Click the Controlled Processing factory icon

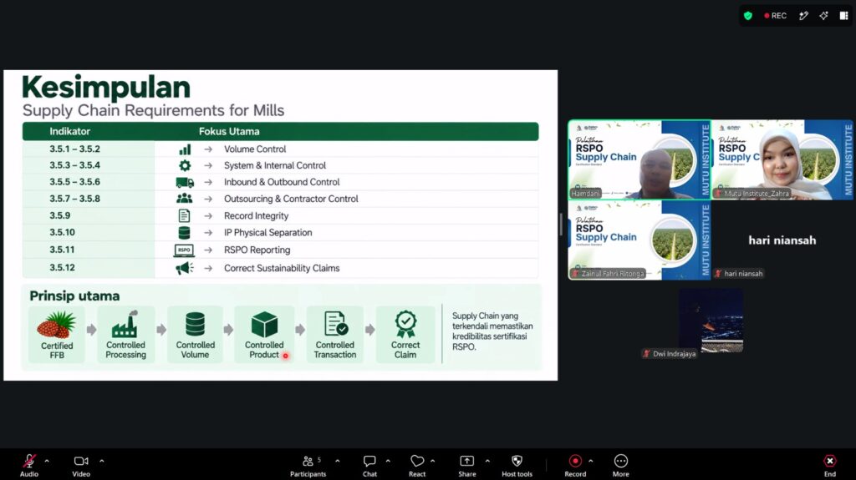(125, 325)
